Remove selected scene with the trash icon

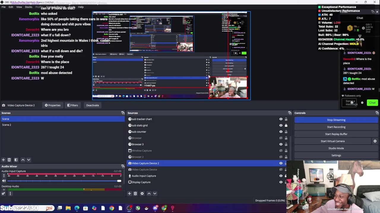[x=9, y=160]
